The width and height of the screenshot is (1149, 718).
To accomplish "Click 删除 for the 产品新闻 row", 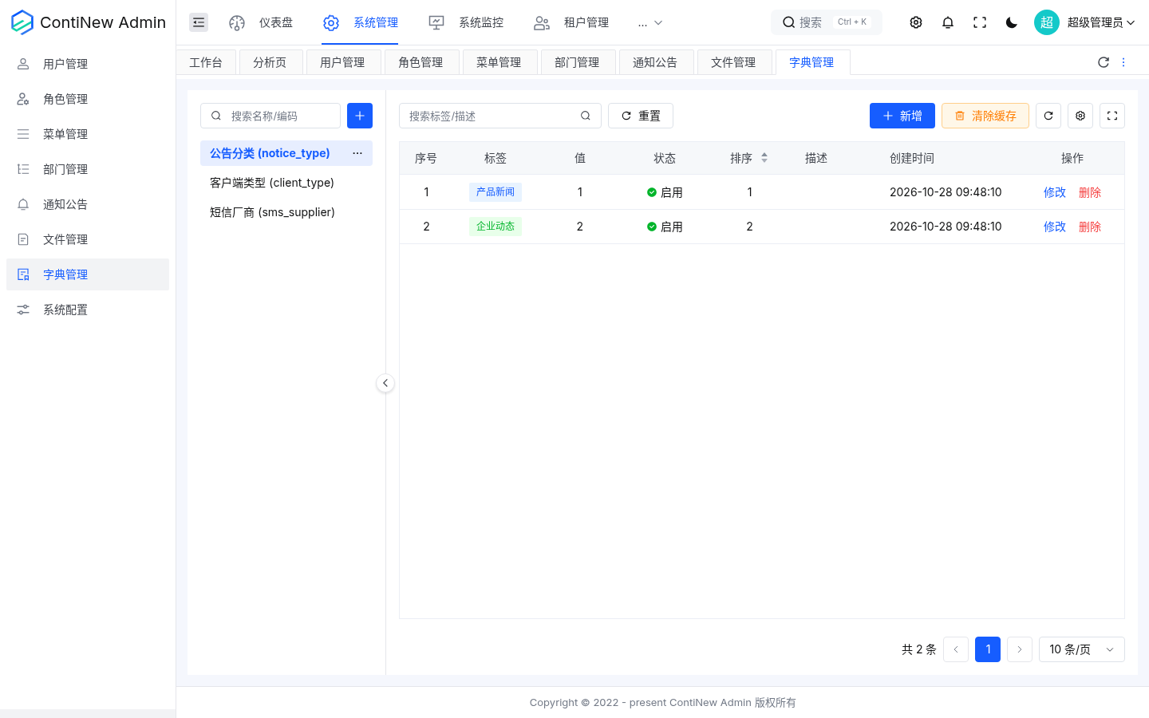I will tap(1090, 192).
